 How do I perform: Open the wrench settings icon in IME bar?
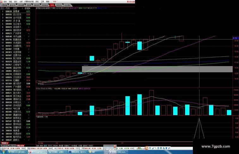pos(169,148)
